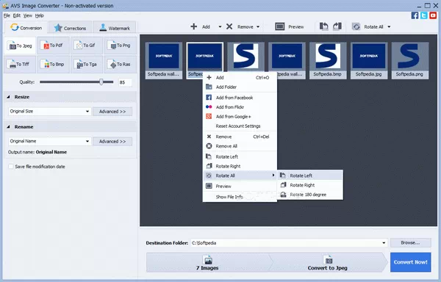Click Rotate All context menu entry
The height and width of the screenshot is (282, 441).
click(x=240, y=176)
